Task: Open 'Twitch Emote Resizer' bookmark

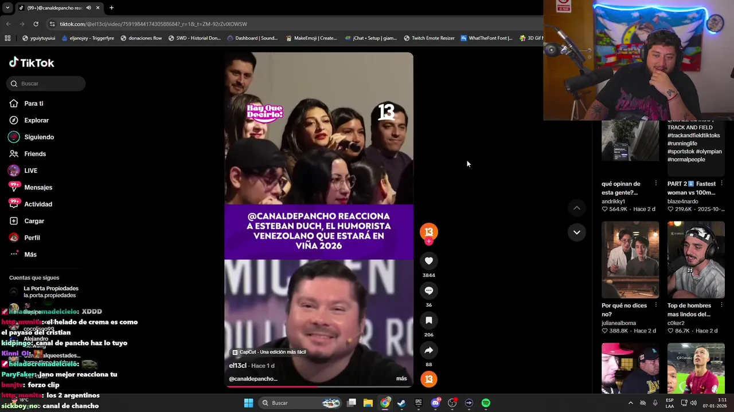Action: [429, 38]
